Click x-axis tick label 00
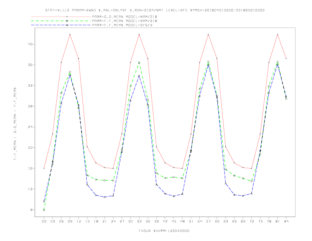 click(44, 221)
